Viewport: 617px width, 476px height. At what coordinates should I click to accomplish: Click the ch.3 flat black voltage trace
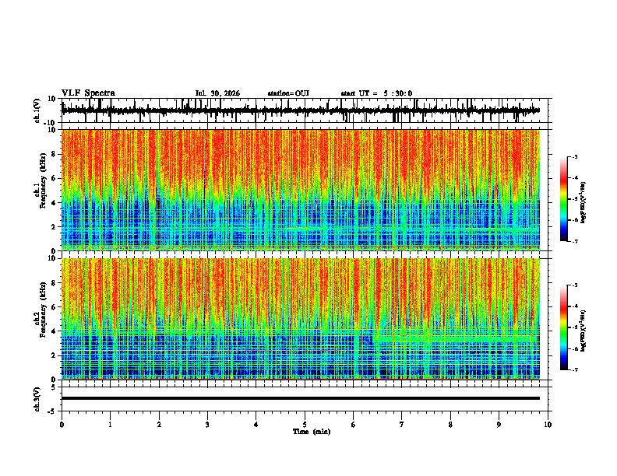[301, 398]
